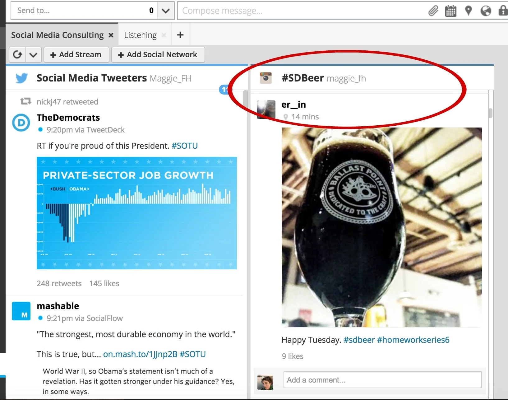This screenshot has height=400, width=508.
Task: Open the #SOTU hashtag in TheDemocrats tweet
Action: pos(185,146)
